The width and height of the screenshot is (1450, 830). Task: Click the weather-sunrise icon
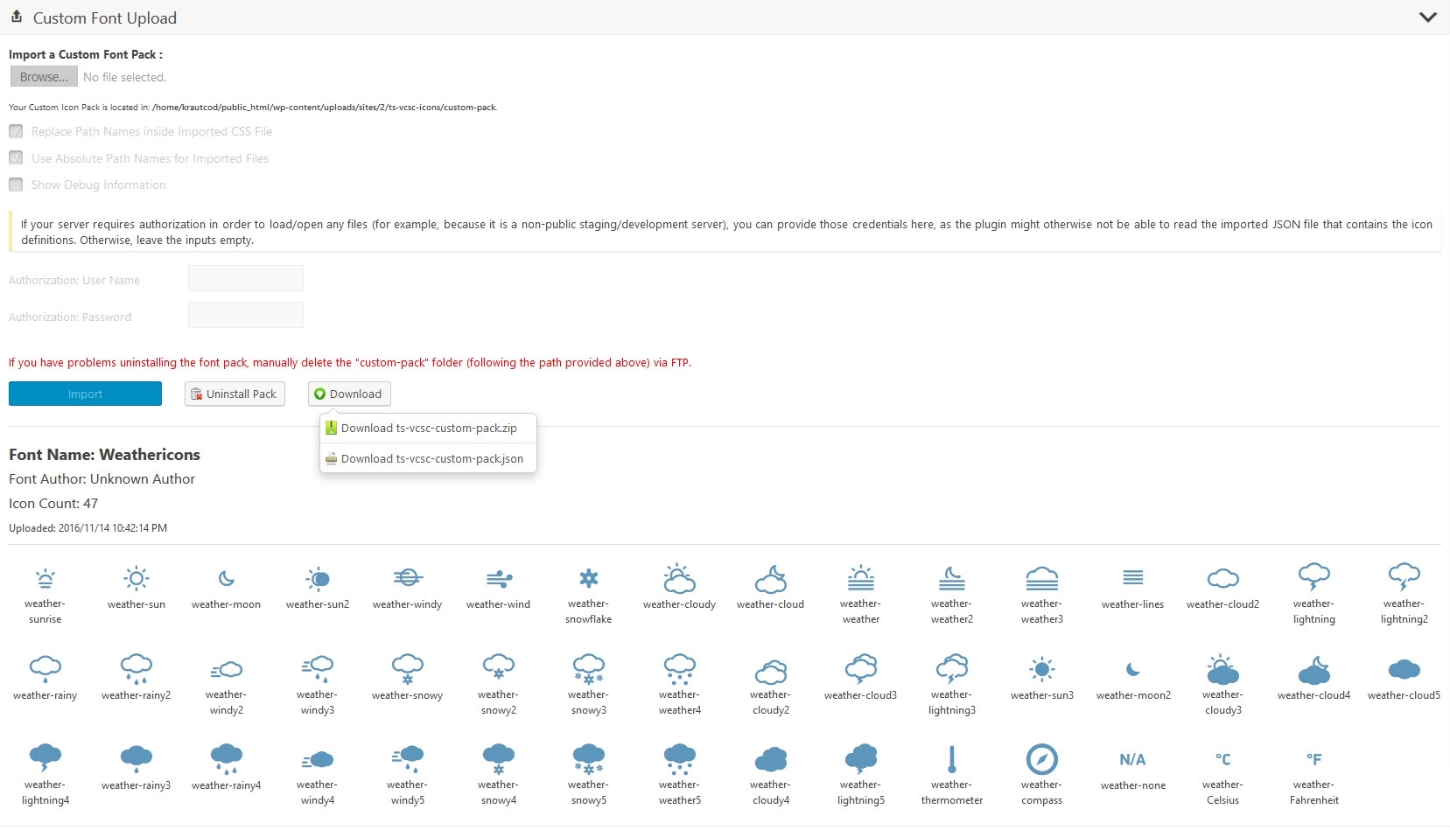point(45,579)
